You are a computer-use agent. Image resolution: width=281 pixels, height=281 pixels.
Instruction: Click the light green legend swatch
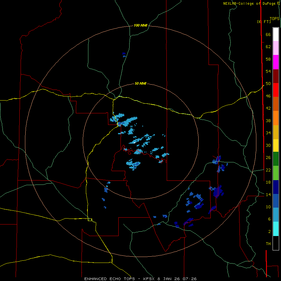[x=276, y=173]
